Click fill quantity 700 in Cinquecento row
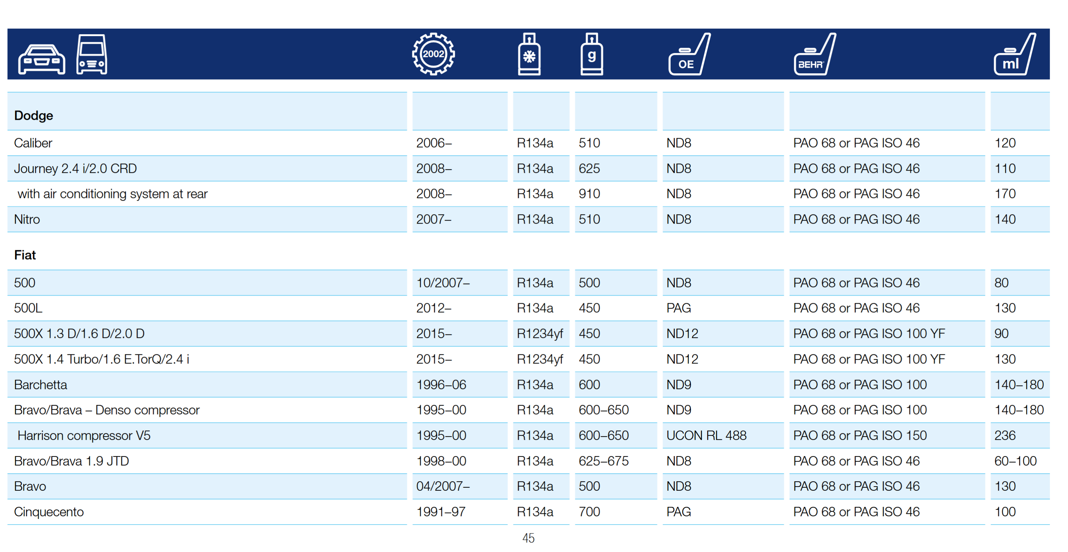The height and width of the screenshot is (552, 1068). 589,511
